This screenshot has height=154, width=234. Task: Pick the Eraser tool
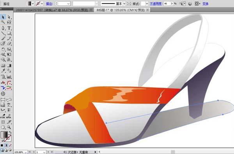point(9,44)
